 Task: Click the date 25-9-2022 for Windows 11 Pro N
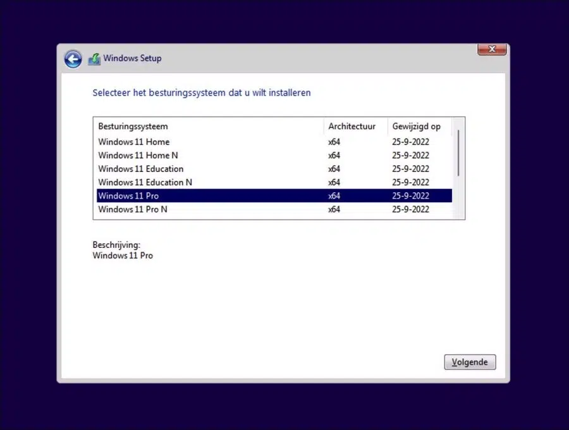(x=410, y=209)
